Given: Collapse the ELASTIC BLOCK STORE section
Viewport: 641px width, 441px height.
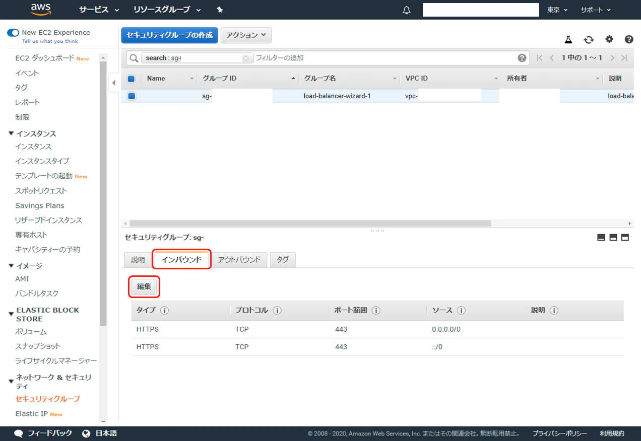Looking at the screenshot, I should 11,315.
